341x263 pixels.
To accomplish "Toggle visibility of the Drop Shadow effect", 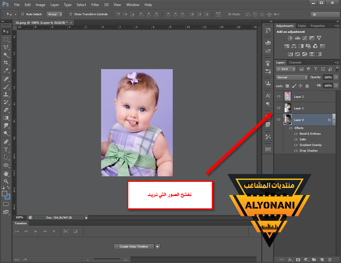I will tap(296, 151).
